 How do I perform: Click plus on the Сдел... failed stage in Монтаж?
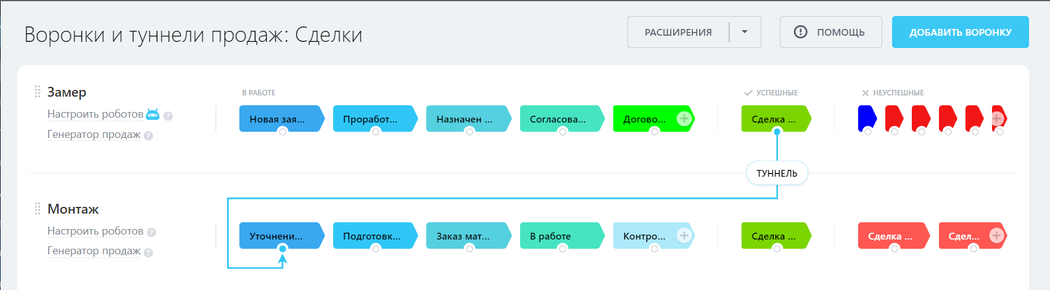click(x=996, y=235)
